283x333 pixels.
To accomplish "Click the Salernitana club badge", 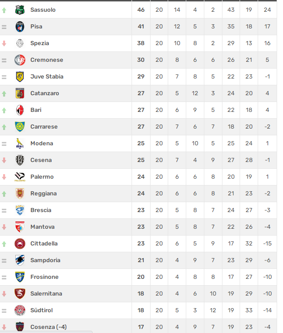I will pos(20,293).
